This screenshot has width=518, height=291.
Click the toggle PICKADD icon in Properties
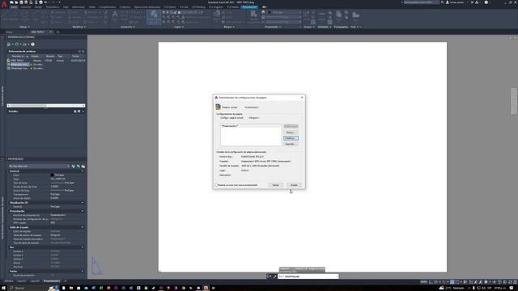(74, 167)
